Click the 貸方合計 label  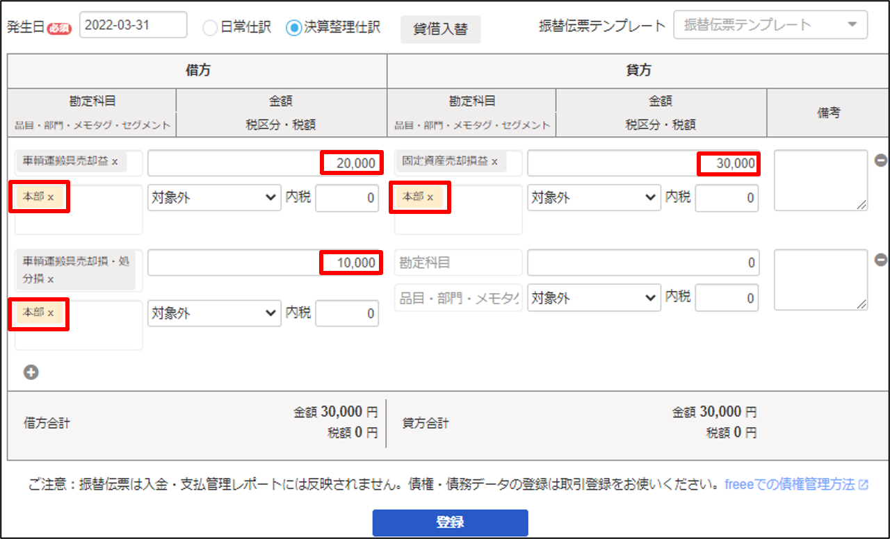(426, 423)
